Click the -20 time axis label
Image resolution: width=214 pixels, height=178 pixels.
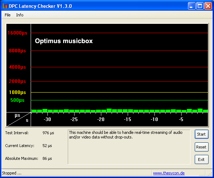click(x=101, y=119)
